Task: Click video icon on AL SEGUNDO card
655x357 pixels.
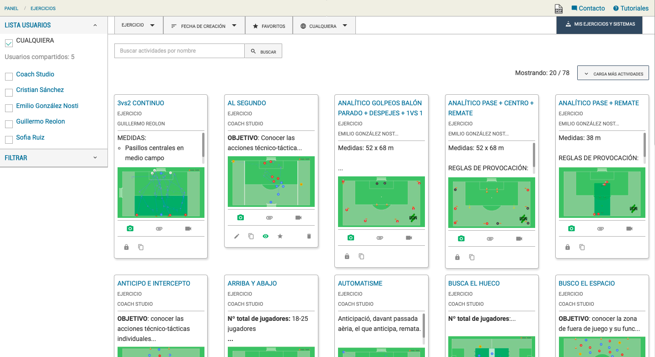Action: point(299,217)
